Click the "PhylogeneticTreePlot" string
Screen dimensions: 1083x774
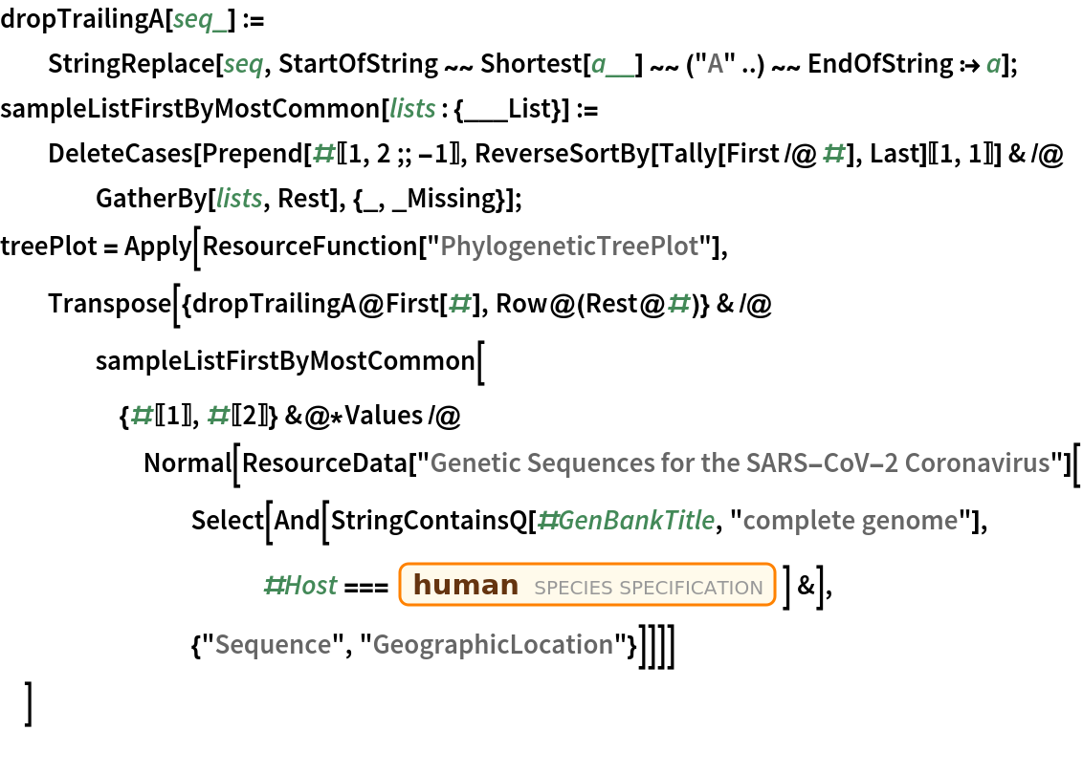click(x=577, y=246)
